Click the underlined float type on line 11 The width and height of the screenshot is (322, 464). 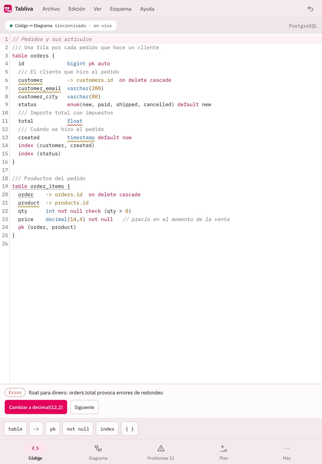pyautogui.click(x=75, y=121)
